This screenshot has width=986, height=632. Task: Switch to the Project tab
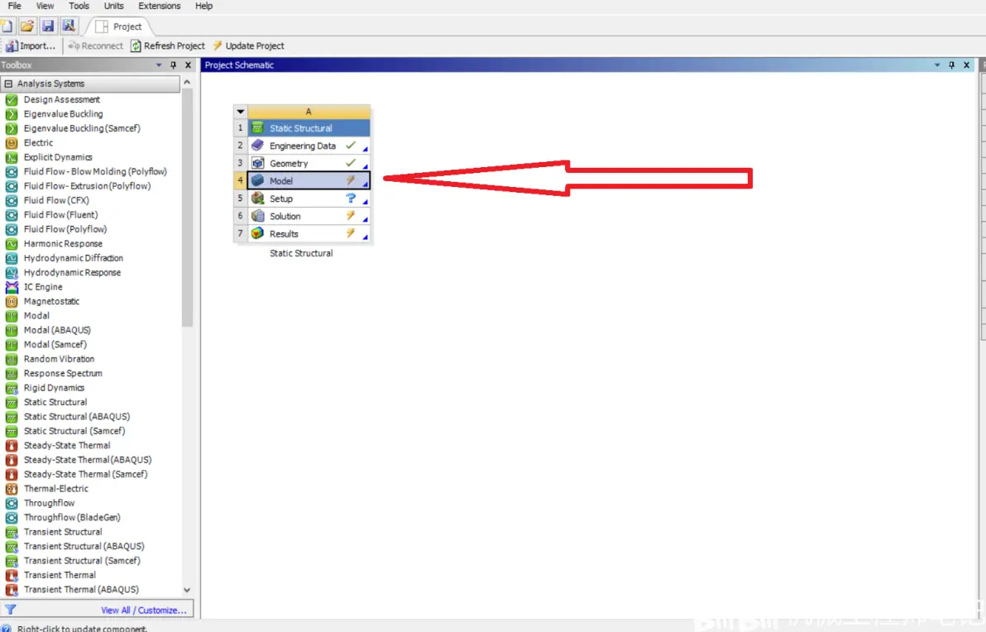pyautogui.click(x=119, y=26)
